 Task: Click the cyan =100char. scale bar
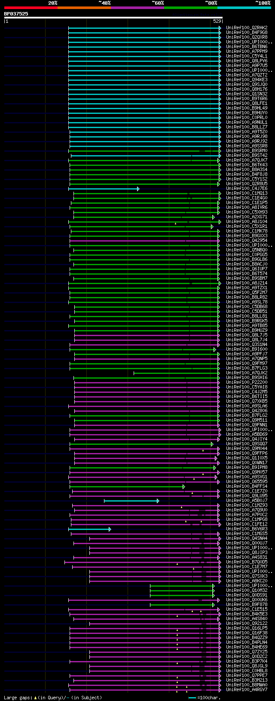[192, 698]
